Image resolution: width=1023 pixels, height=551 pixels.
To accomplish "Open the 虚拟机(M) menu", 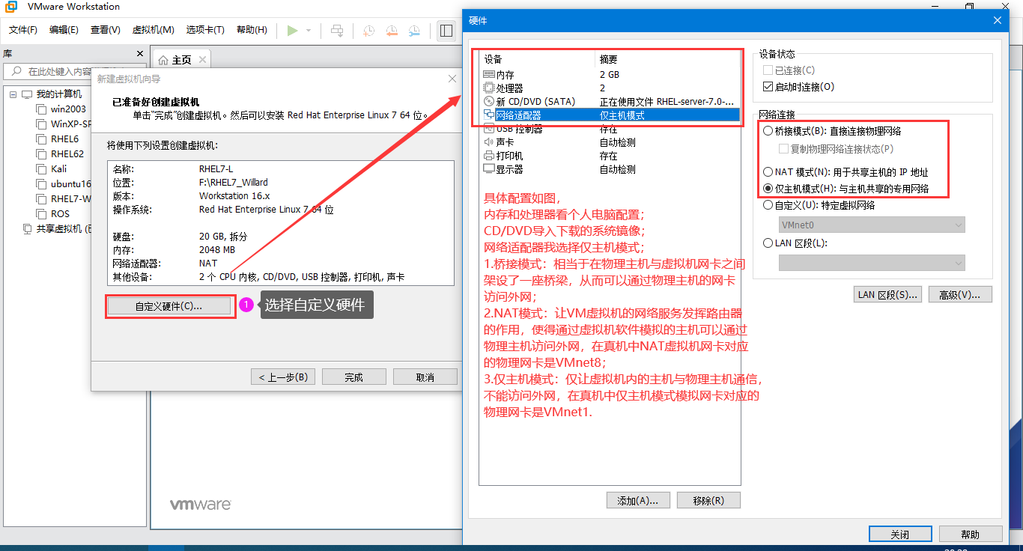I will pos(153,30).
